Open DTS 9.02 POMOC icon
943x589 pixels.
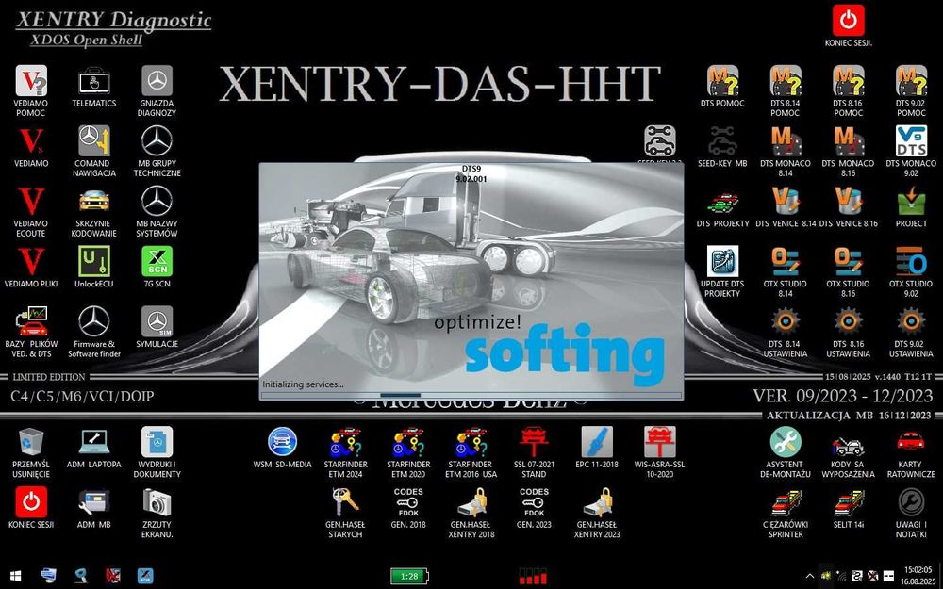click(911, 80)
